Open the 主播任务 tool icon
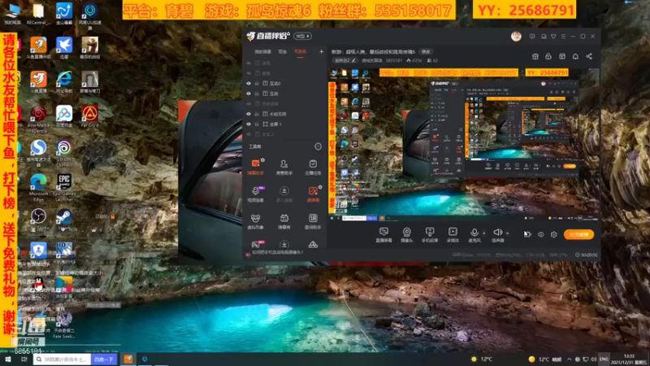The image size is (650, 366). tap(313, 167)
